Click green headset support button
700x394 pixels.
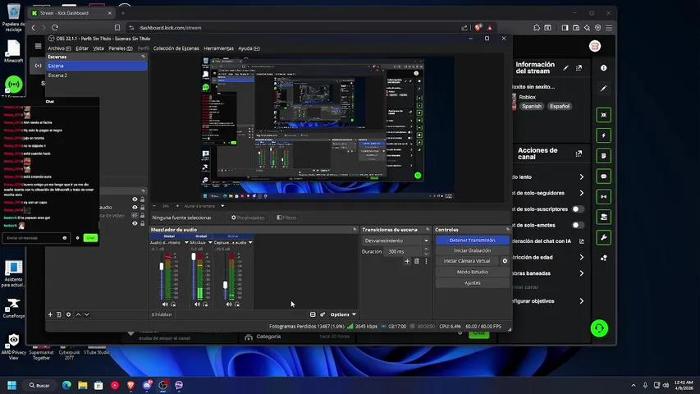tap(599, 328)
